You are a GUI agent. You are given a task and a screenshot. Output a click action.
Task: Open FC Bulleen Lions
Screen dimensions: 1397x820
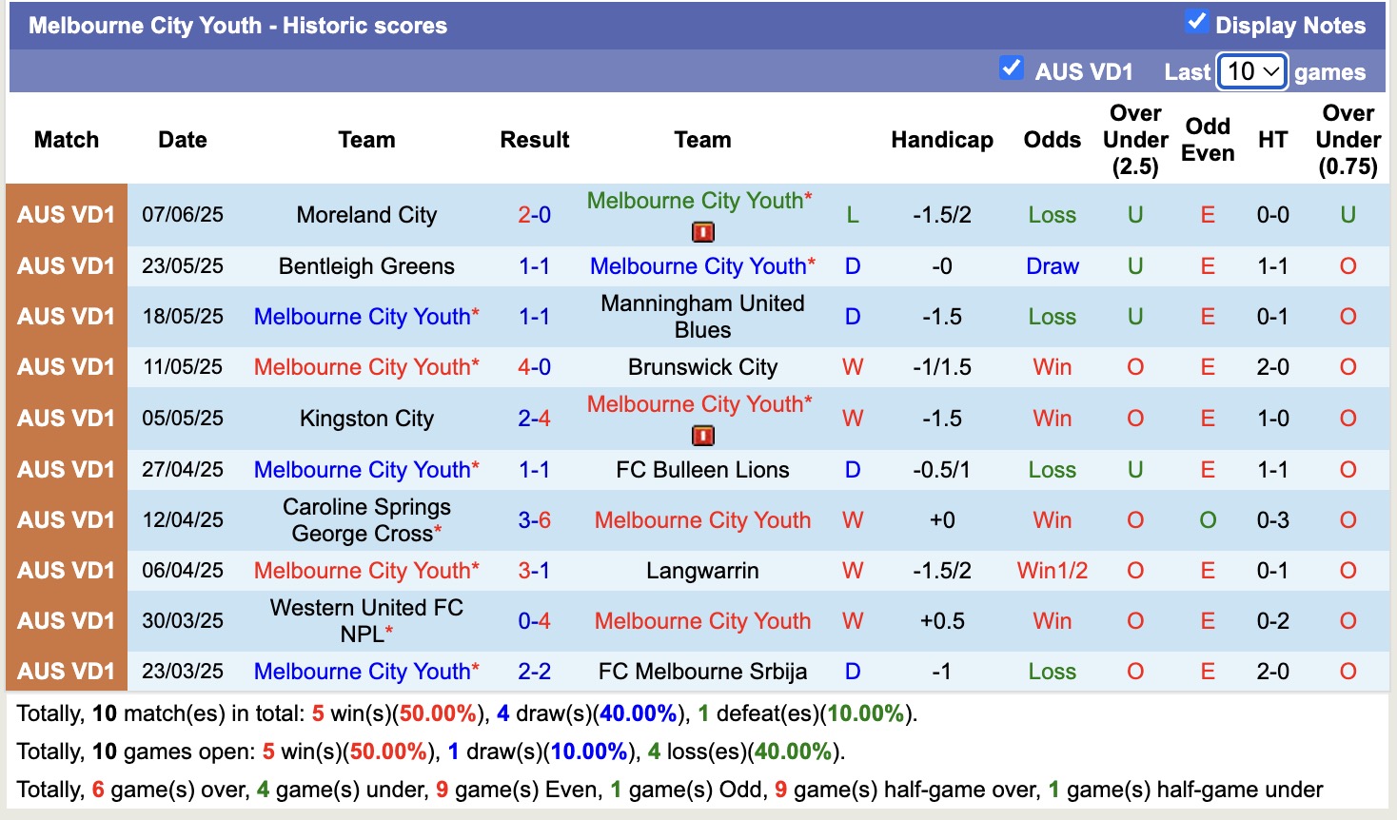tap(702, 469)
